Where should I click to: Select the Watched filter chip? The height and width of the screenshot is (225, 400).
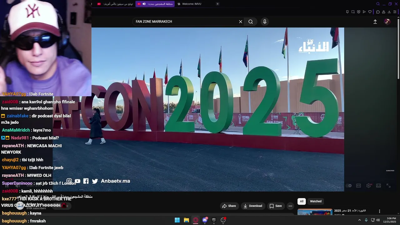click(316, 201)
